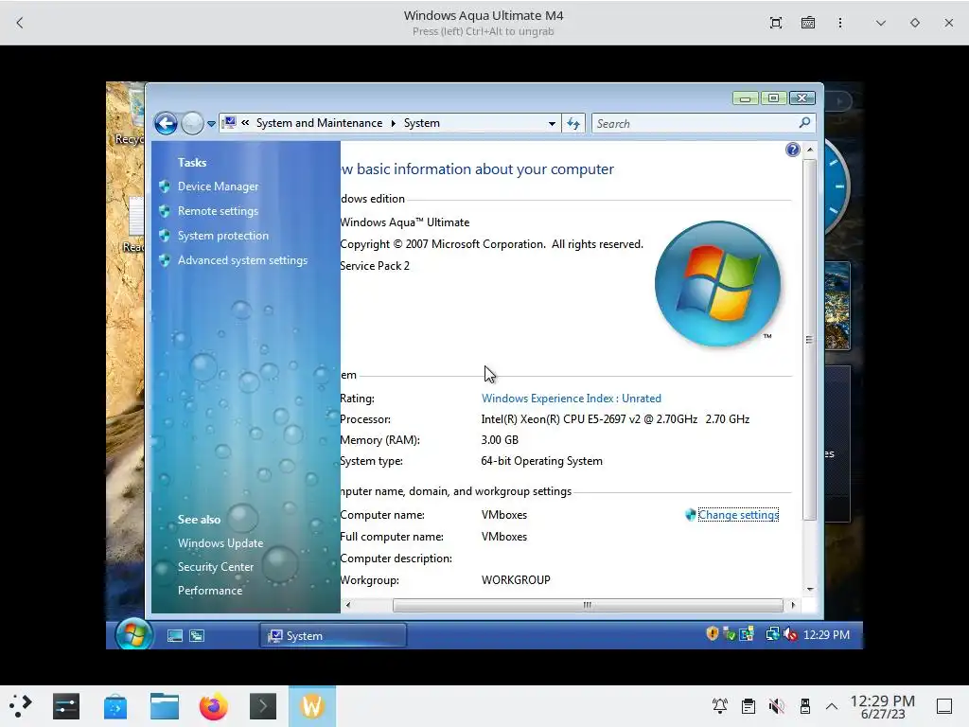Viewport: 969px width, 727px height.
Task: Click the Forward arrow in System window
Action: [192, 124]
